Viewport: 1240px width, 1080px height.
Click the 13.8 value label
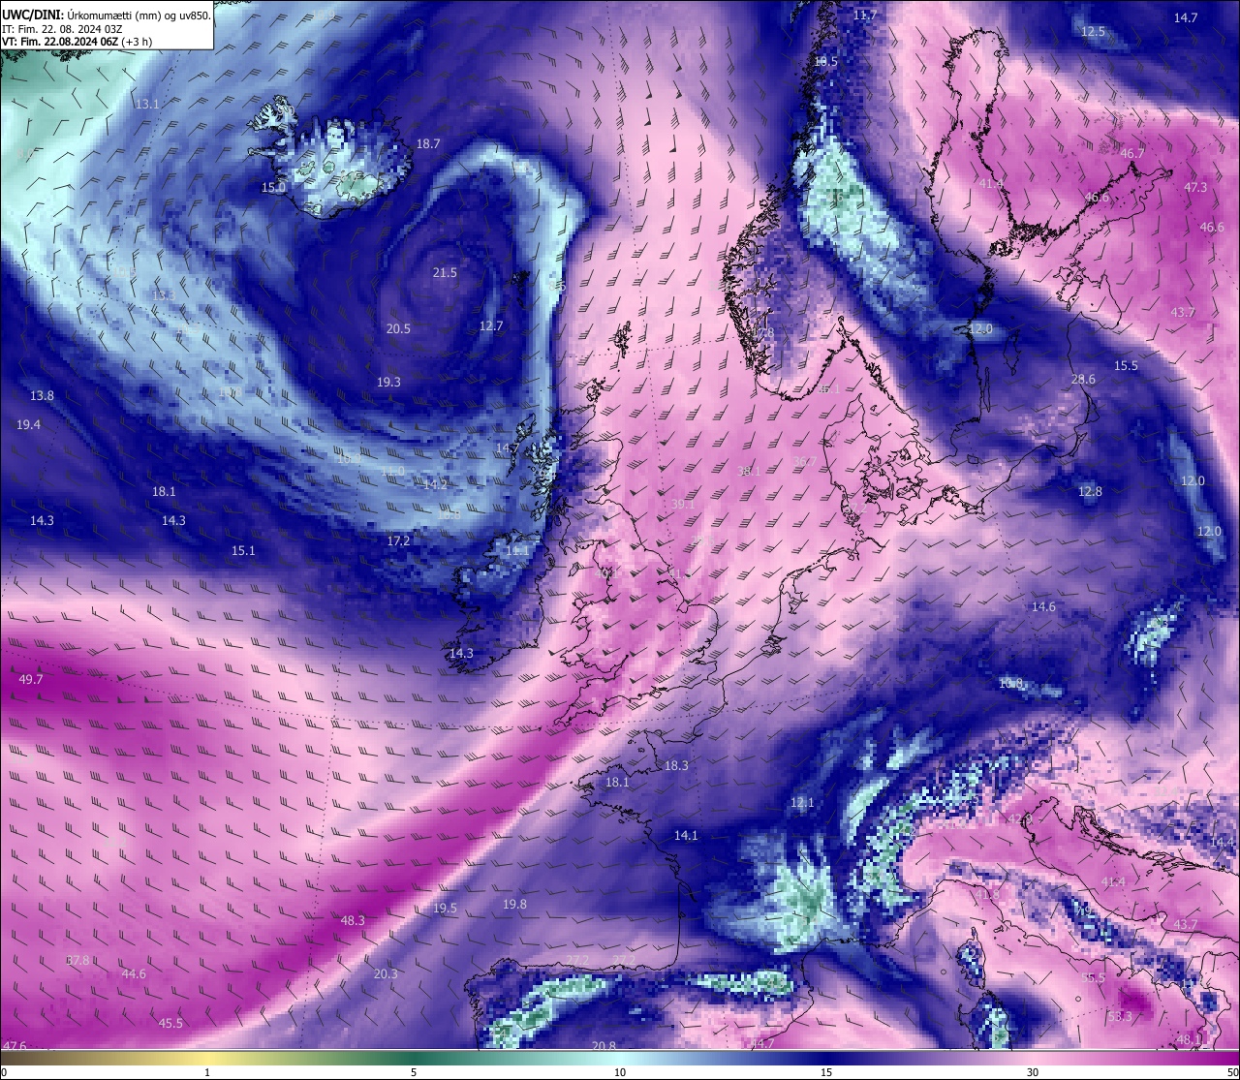coord(42,396)
